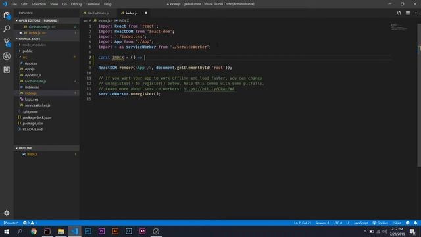This screenshot has width=421, height=237.
Task: Collapse the Outline section
Action: (x=47, y=148)
